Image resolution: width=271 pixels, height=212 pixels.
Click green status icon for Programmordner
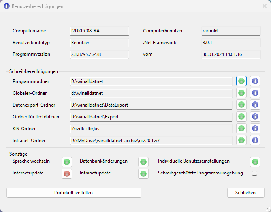coord(241,81)
